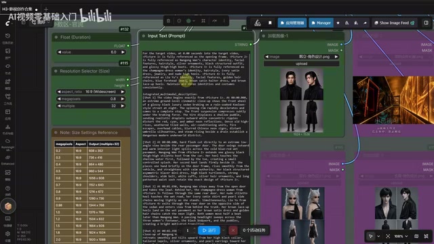Open the apps sidebar icon

(x=7, y=112)
